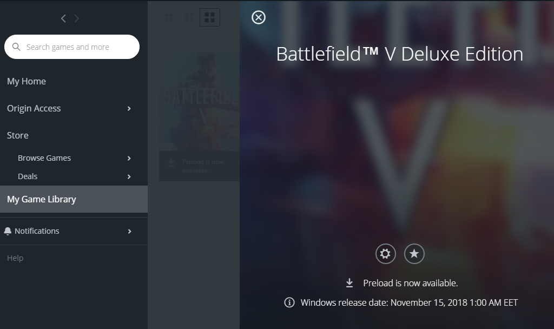Screen dimensions: 554x329
Task: Expand the Deals submenu chevron
Action: click(129, 176)
